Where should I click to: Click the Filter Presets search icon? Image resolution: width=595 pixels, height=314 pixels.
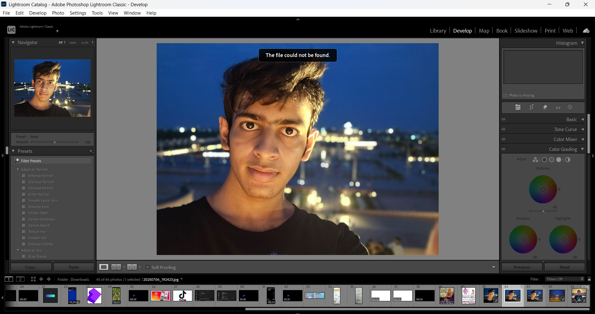pos(17,161)
